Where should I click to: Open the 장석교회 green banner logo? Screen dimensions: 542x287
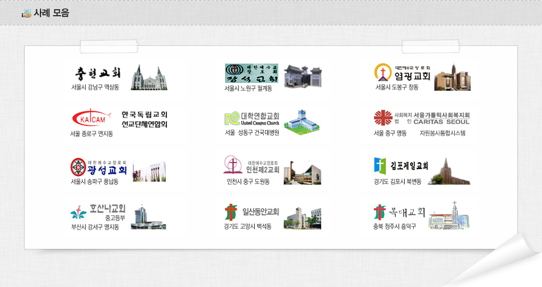coord(251,73)
